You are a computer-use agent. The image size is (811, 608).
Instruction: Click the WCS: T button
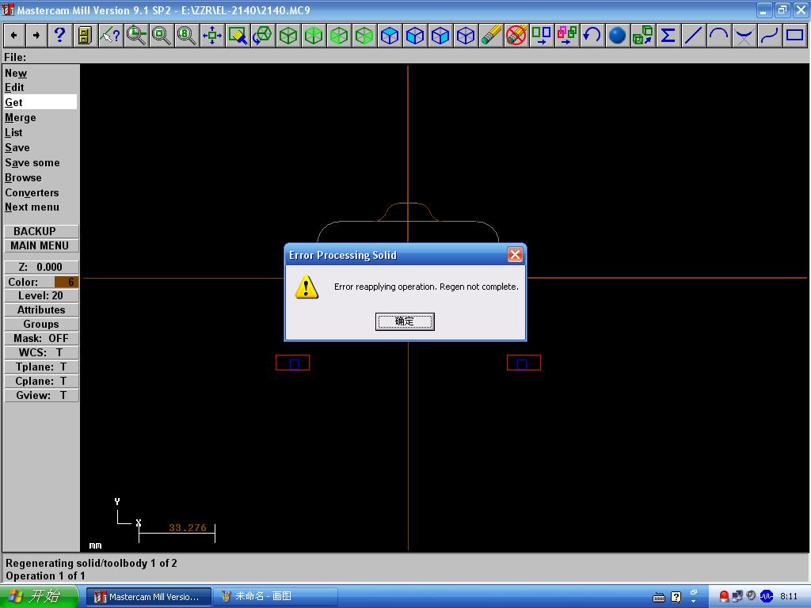[x=41, y=352]
